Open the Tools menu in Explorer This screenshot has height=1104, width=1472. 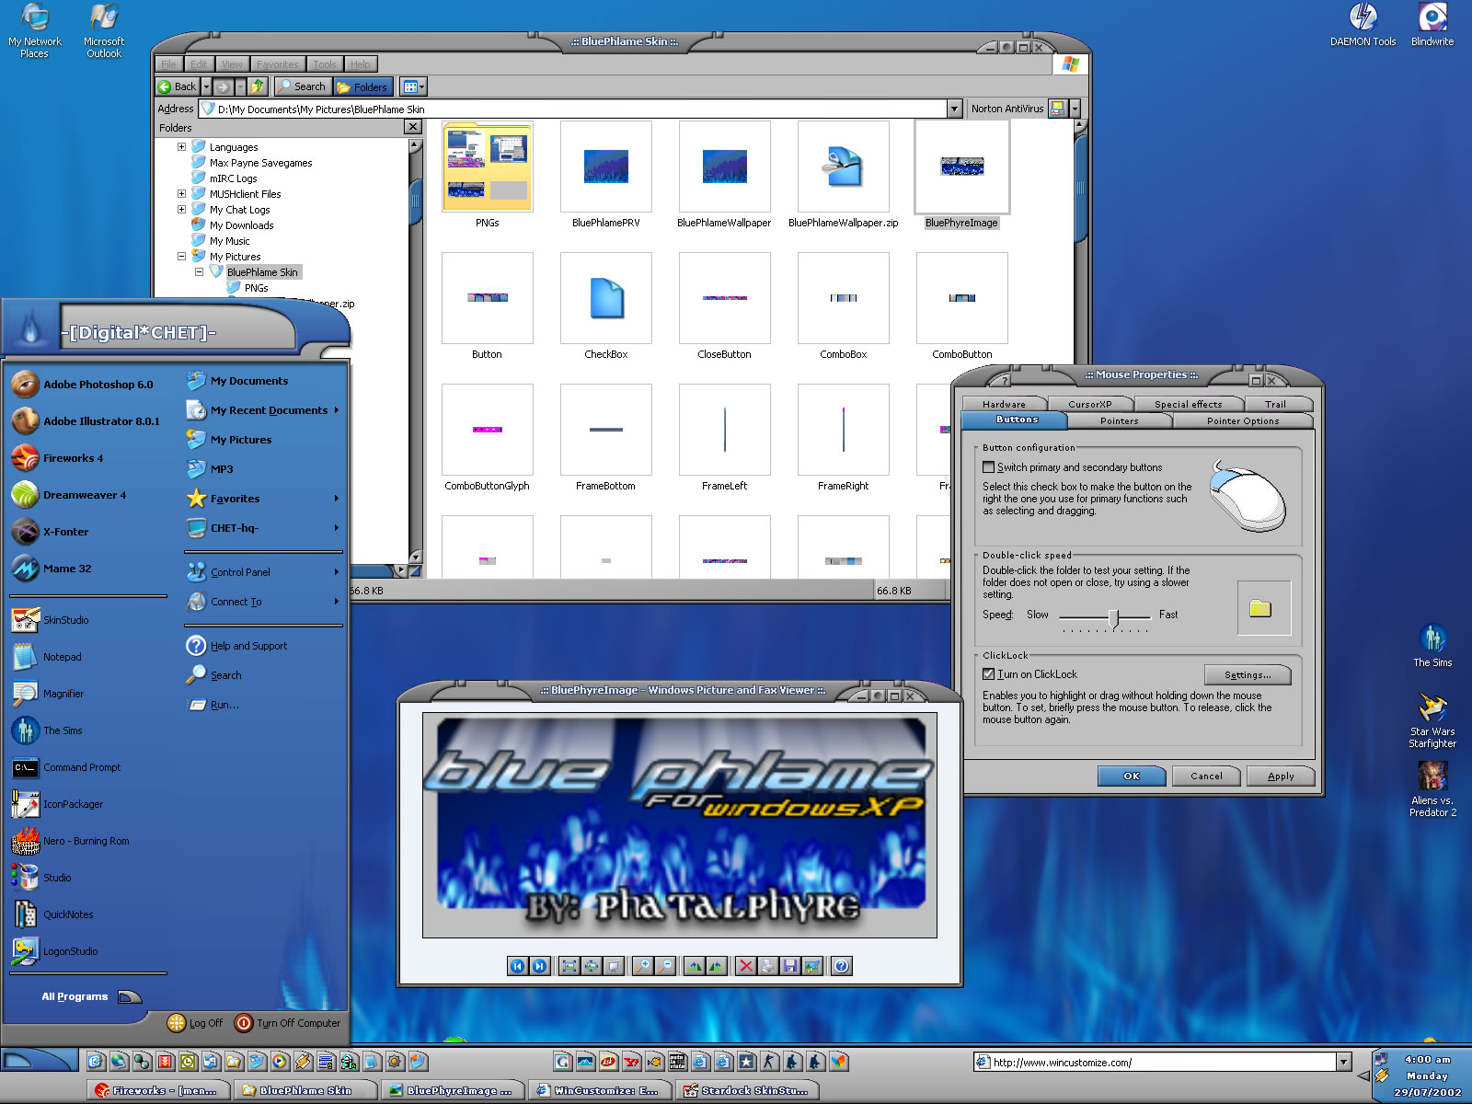(325, 64)
